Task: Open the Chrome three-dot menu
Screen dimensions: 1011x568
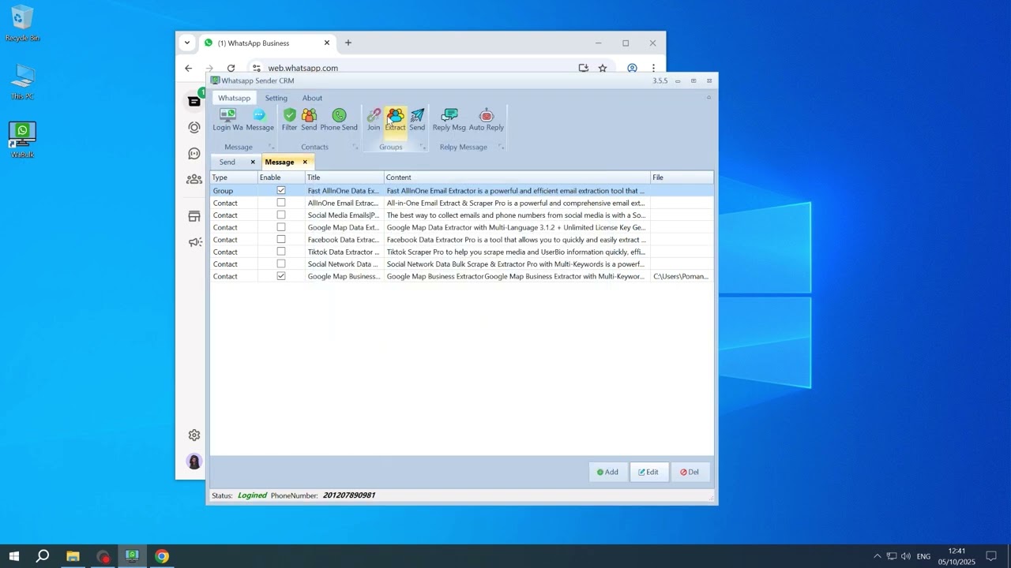Action: coord(653,68)
